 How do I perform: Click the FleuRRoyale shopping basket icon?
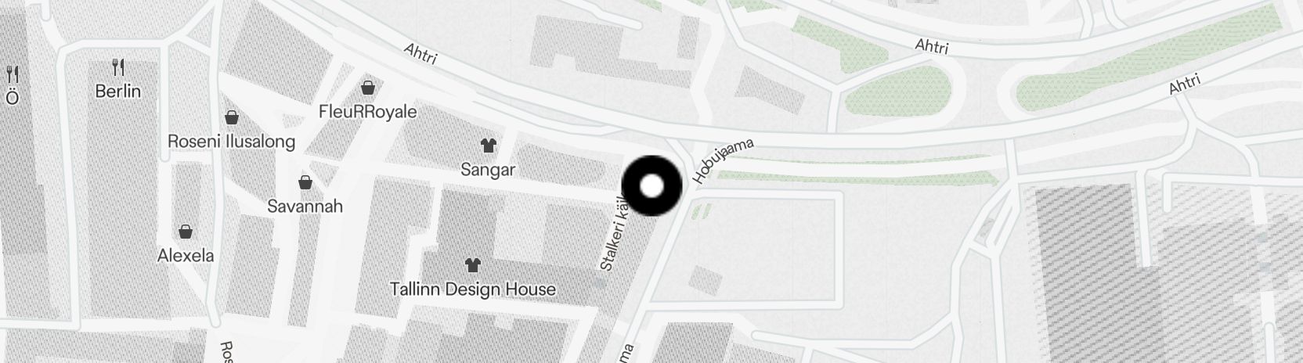367,86
